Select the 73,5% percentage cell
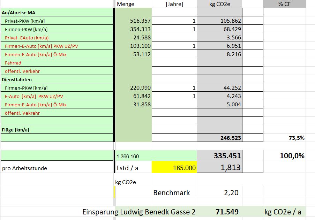The height and width of the screenshot is (220, 315). [296, 138]
